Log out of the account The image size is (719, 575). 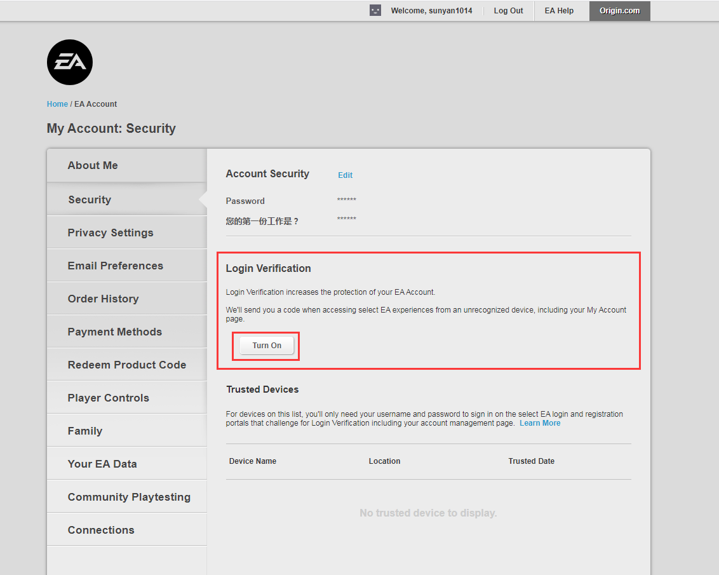508,11
